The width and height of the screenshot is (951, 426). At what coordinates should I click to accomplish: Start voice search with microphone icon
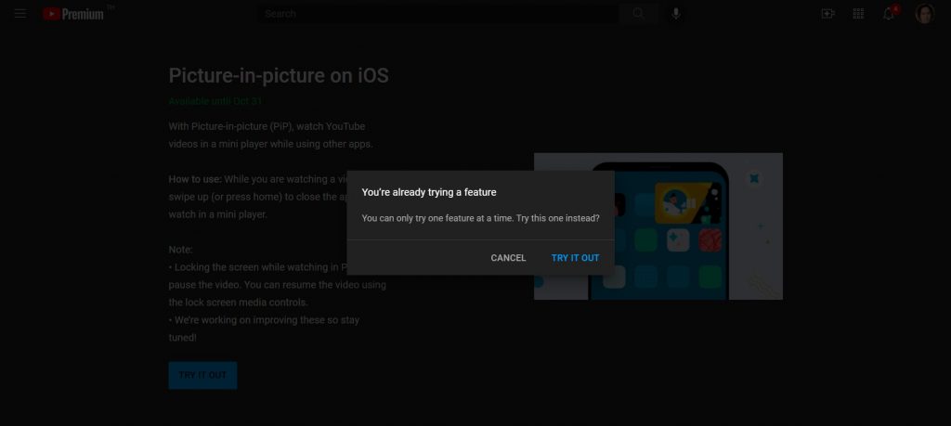[x=676, y=13]
